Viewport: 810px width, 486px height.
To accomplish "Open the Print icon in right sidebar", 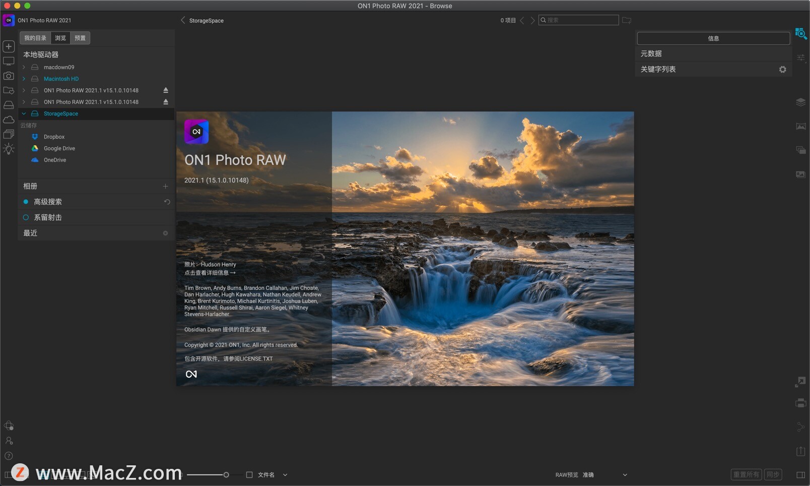I will click(801, 403).
